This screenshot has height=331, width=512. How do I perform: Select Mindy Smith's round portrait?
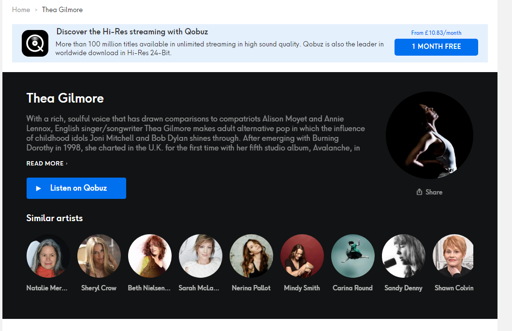click(302, 256)
